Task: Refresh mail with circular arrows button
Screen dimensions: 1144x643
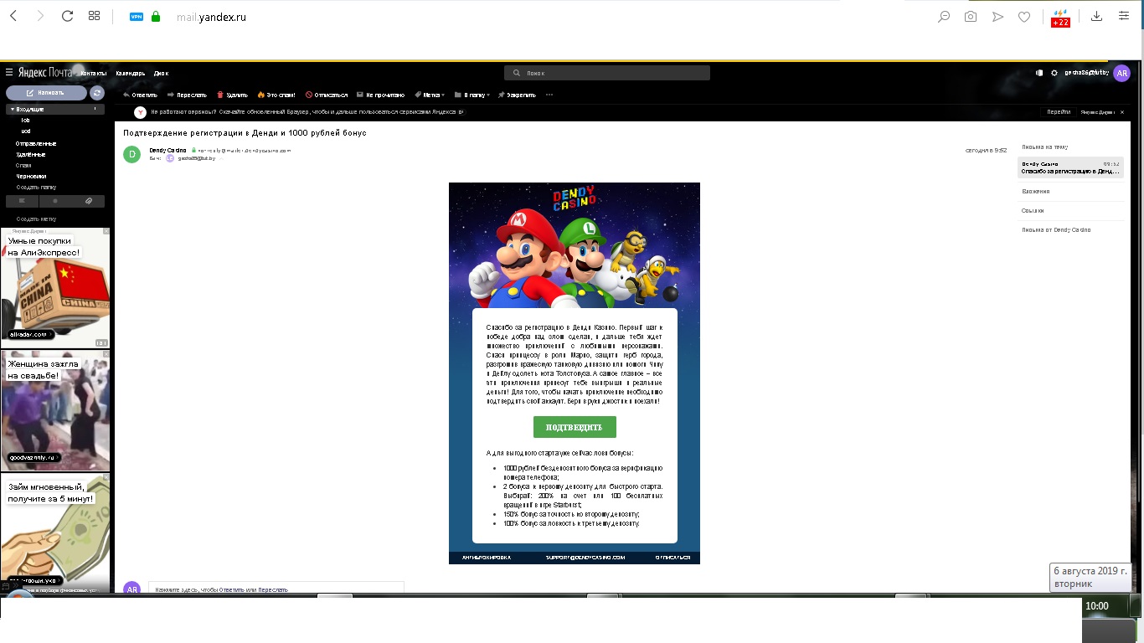Action: click(x=97, y=93)
